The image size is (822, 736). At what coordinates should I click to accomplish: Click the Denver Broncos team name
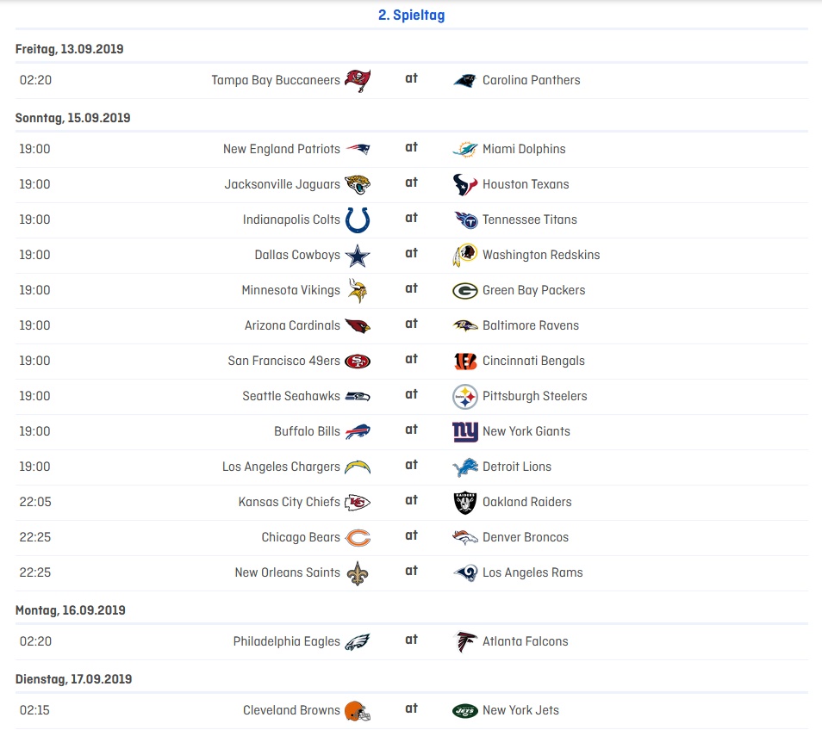tap(526, 537)
